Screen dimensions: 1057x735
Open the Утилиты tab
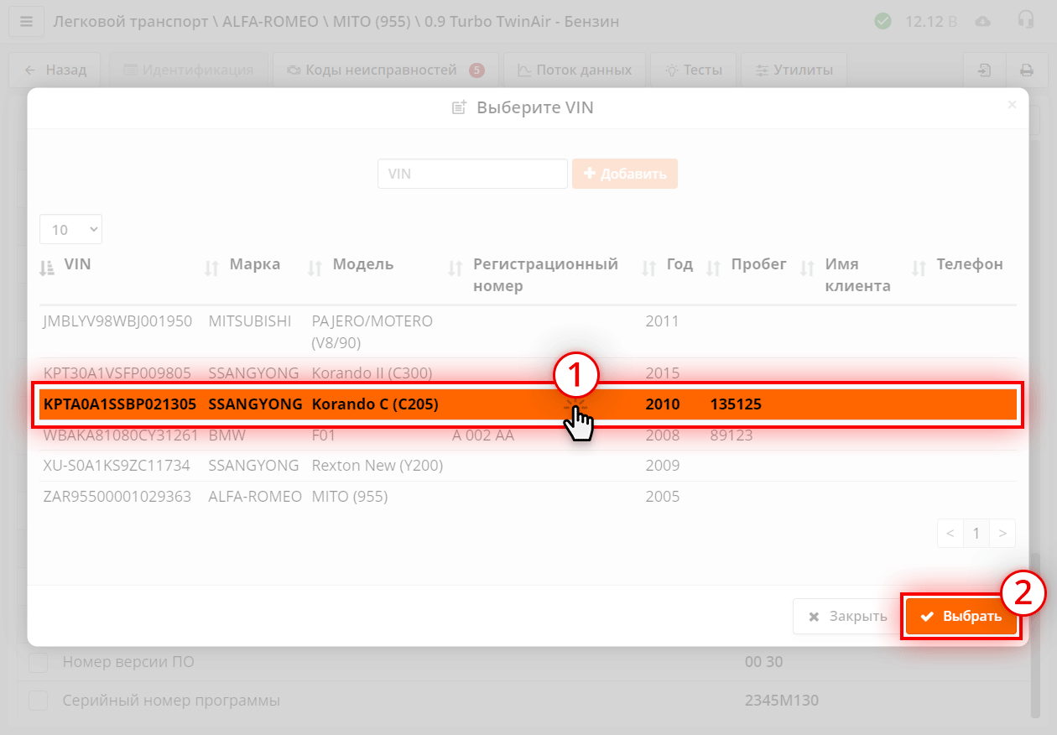pos(793,70)
